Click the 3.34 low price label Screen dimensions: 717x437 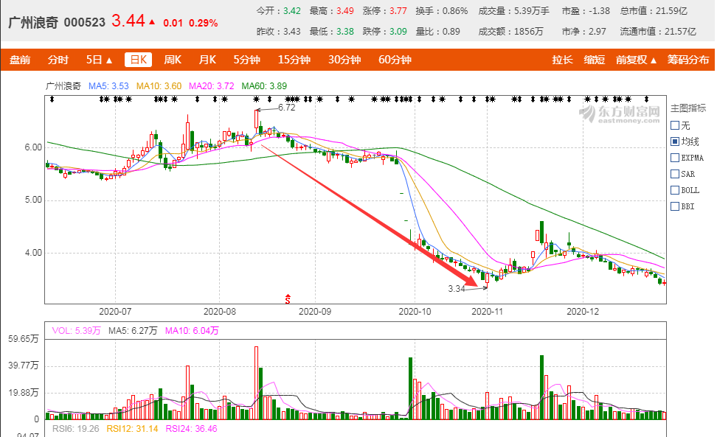(457, 289)
